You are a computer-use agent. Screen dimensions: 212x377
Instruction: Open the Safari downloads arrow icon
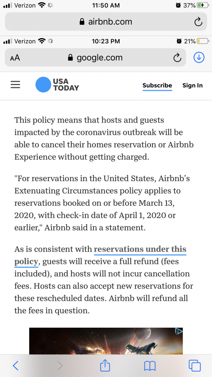(x=199, y=57)
